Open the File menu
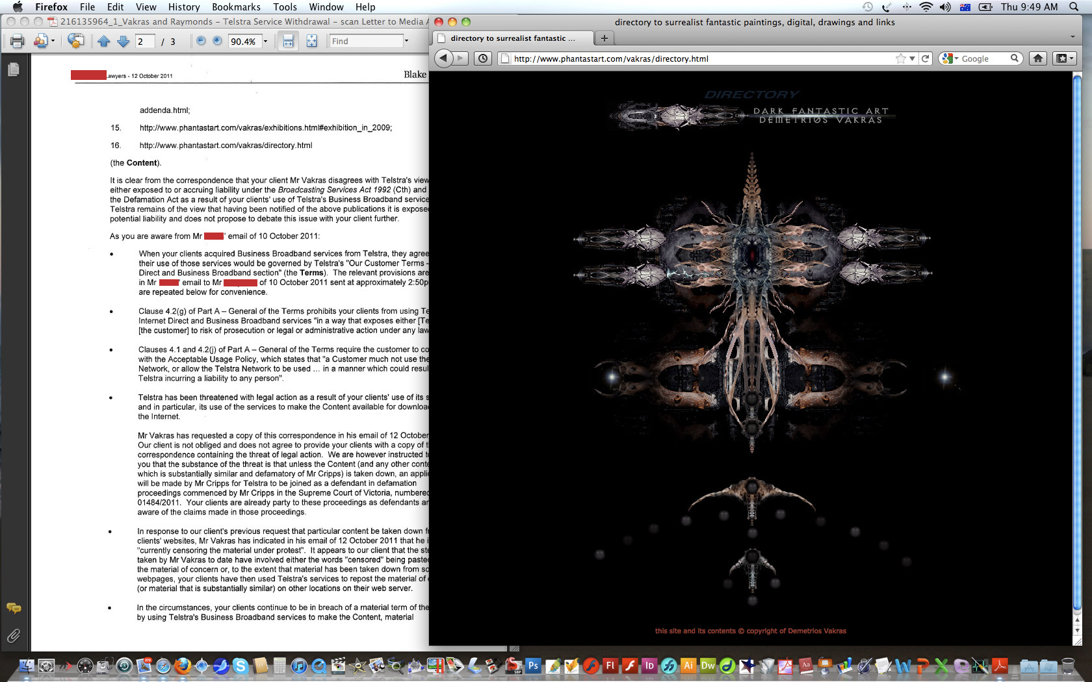Viewport: 1092px width, 682px height. (87, 7)
